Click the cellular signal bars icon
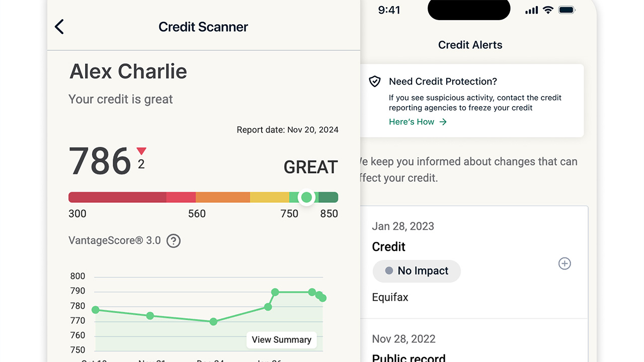 [x=531, y=10]
